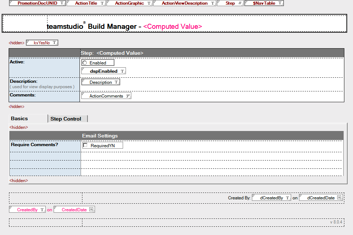
Task: Switch to the Basics tab
Action: pyautogui.click(x=19, y=119)
